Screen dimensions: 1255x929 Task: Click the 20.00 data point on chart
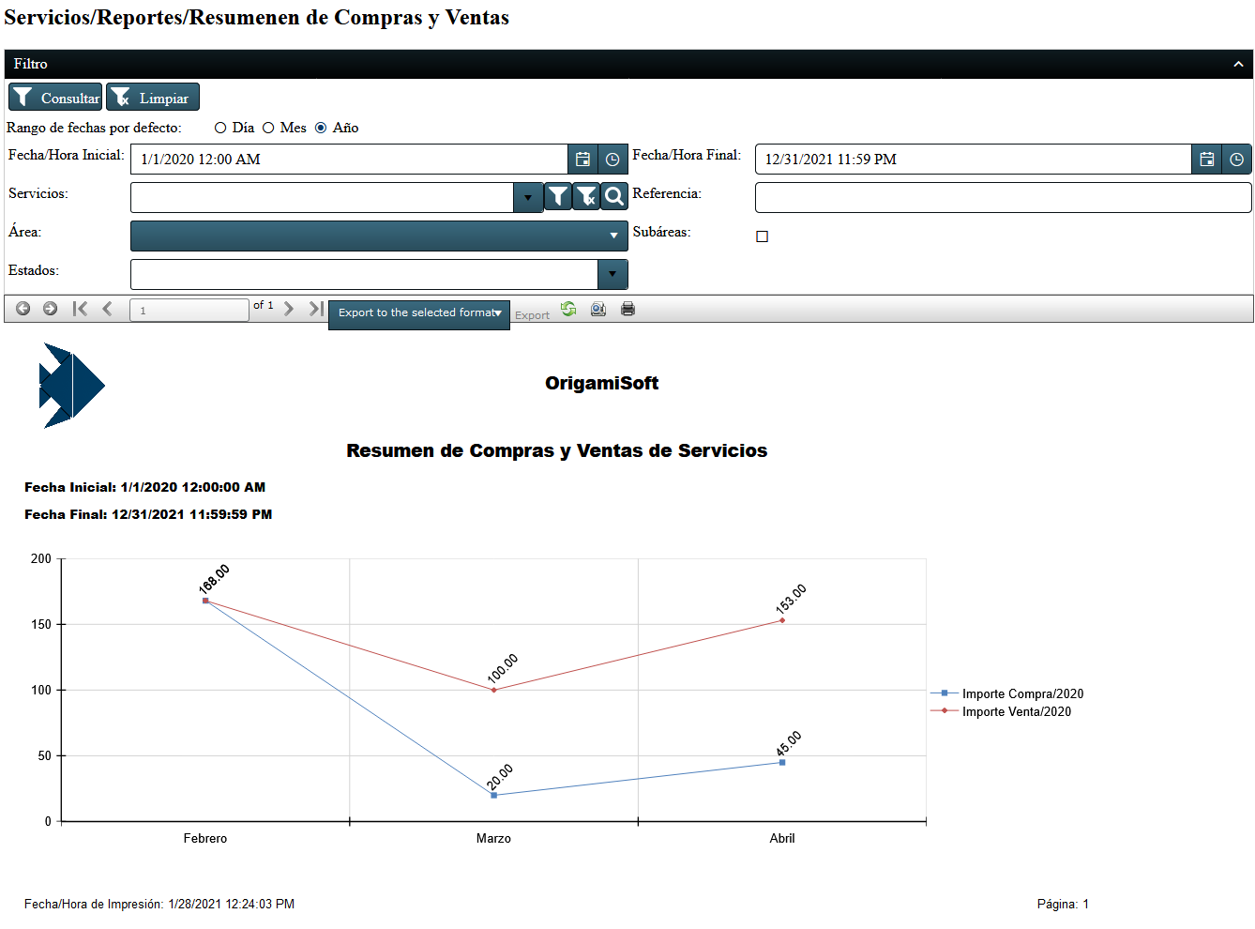[x=494, y=795]
